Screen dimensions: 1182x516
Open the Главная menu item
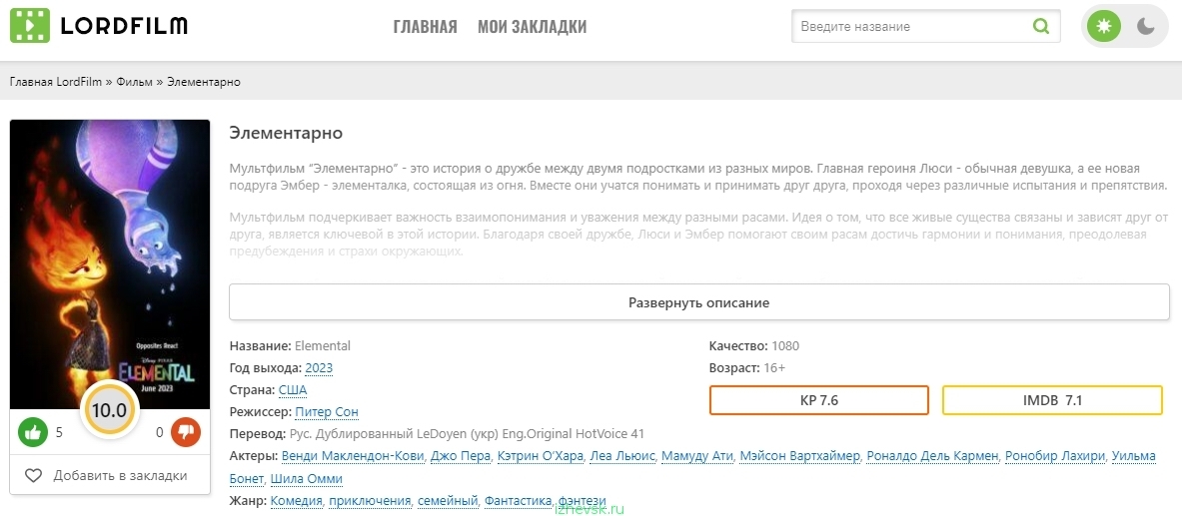[426, 27]
